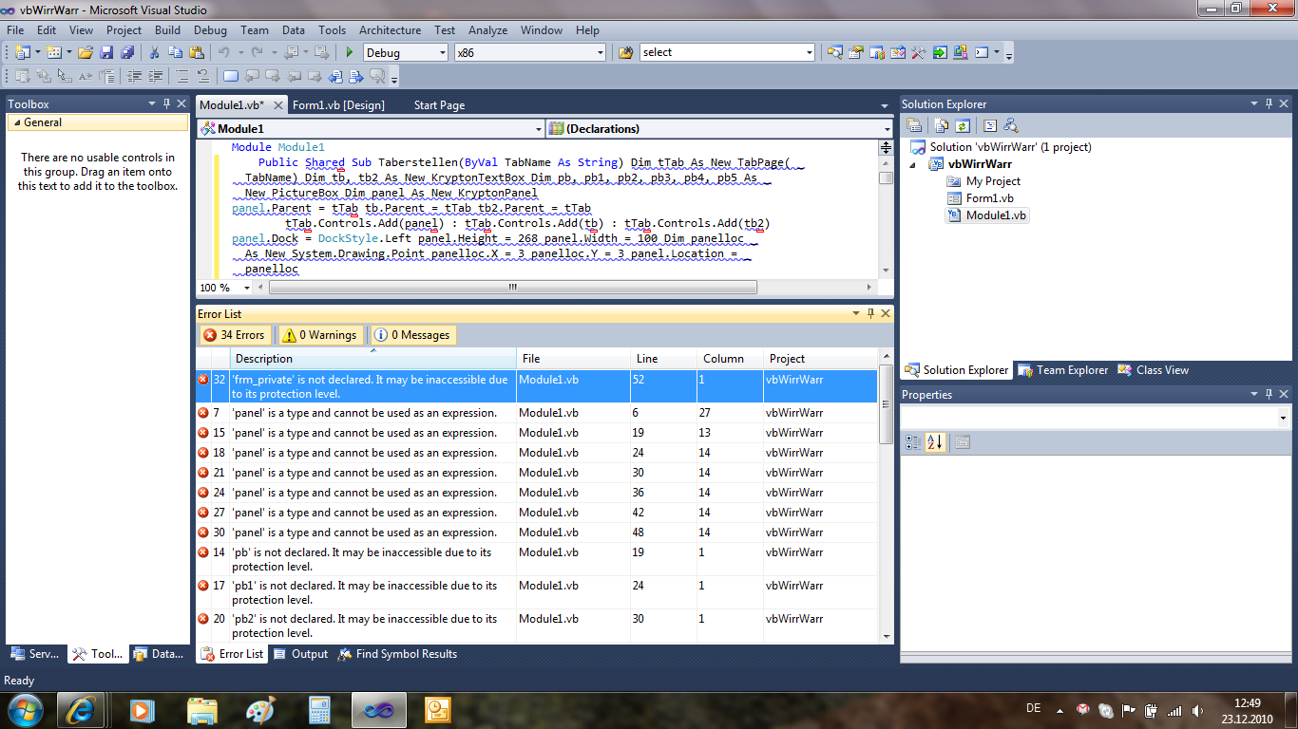Click Refresh icon in Solution Explorer toolbar
This screenshot has height=729, width=1298.
point(963,125)
